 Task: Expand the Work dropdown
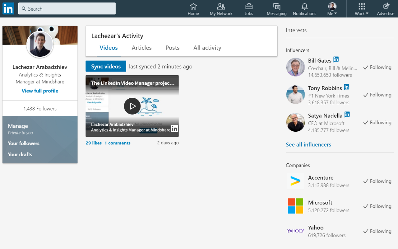361,8
